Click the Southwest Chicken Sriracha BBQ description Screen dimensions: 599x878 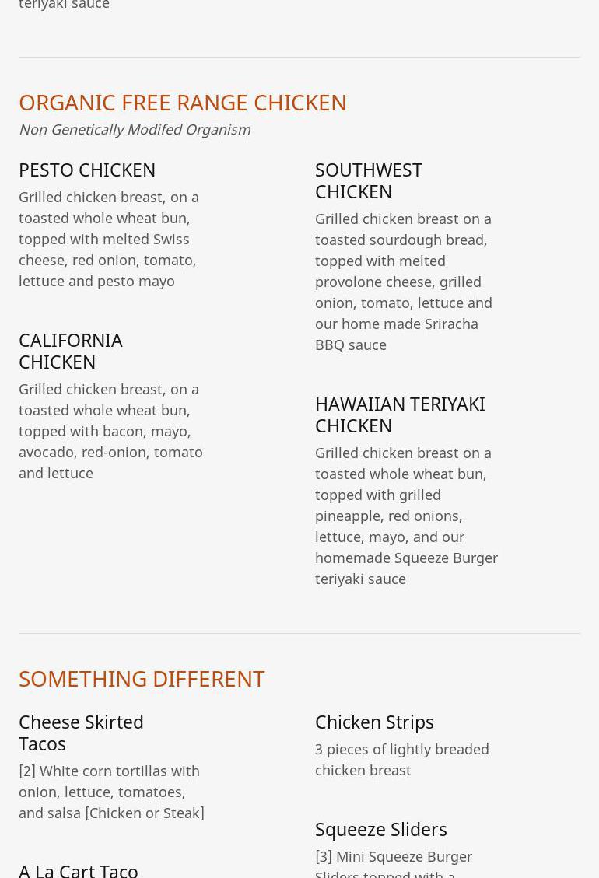(x=403, y=282)
